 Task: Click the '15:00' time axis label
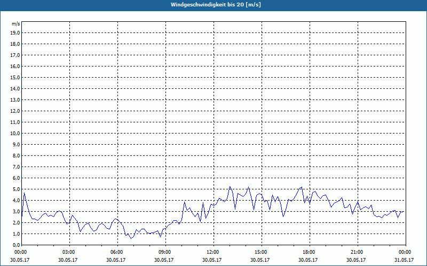coord(262,252)
